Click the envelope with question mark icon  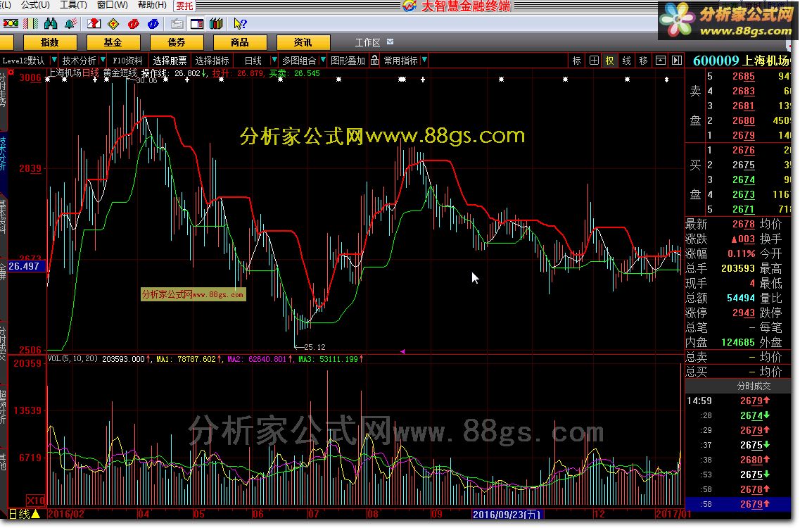pyautogui.click(x=94, y=23)
